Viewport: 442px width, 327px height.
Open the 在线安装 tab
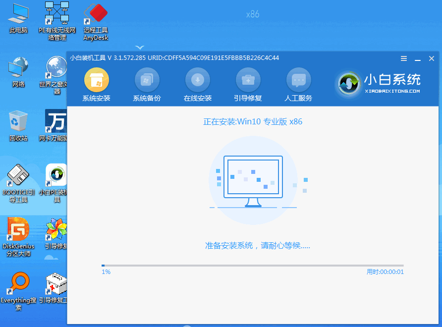(x=198, y=85)
